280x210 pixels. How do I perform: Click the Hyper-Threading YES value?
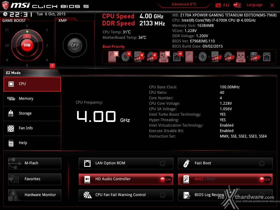[x=223, y=120]
